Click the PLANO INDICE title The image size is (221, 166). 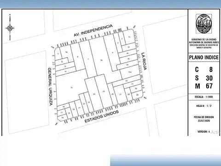point(204,57)
